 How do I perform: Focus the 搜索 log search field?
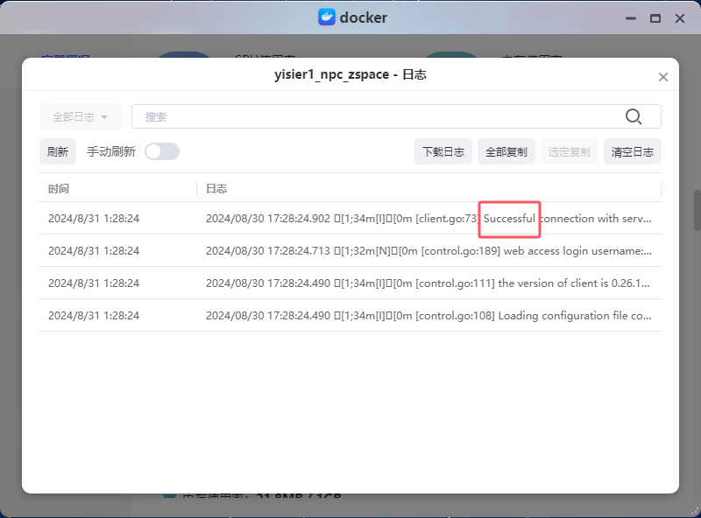(x=377, y=116)
